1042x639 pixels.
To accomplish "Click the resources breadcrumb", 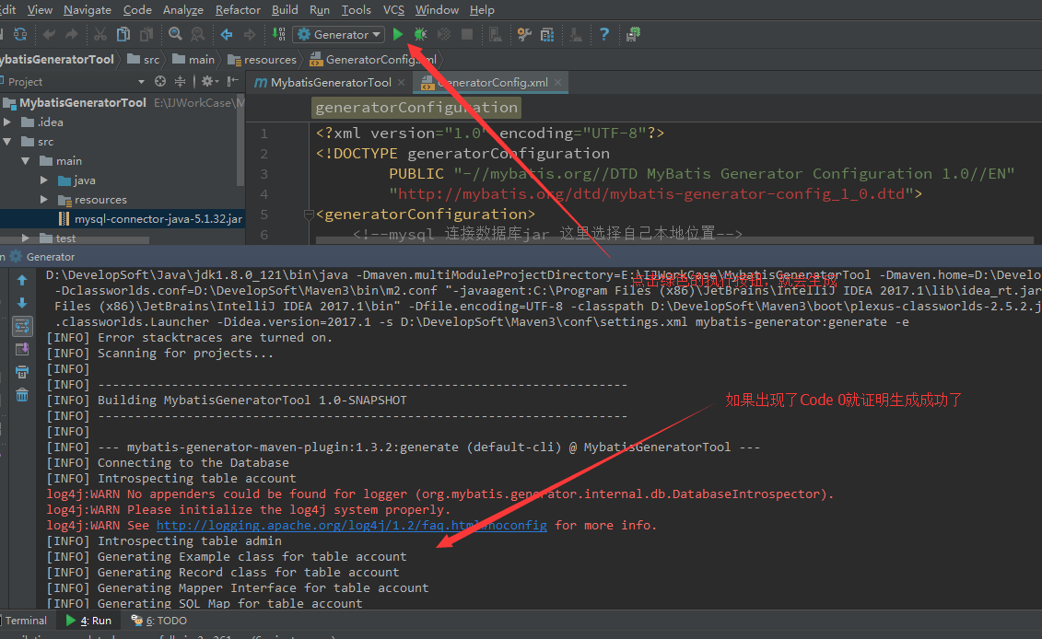I will click(263, 60).
